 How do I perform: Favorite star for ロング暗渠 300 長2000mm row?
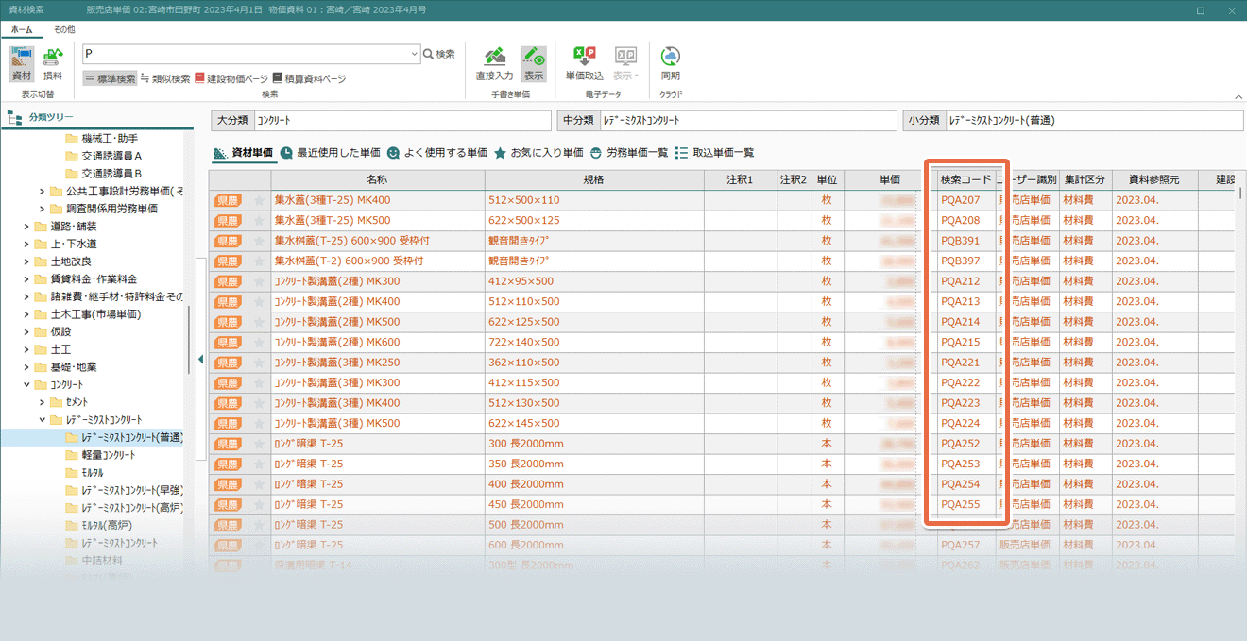pyautogui.click(x=259, y=444)
